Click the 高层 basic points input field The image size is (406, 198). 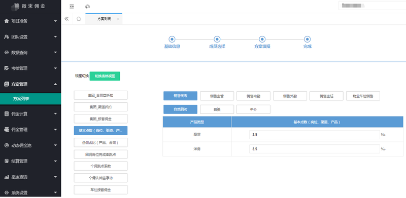coord(315,135)
